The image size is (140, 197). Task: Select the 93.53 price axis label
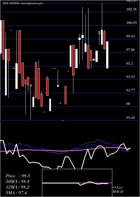tap(130, 77)
